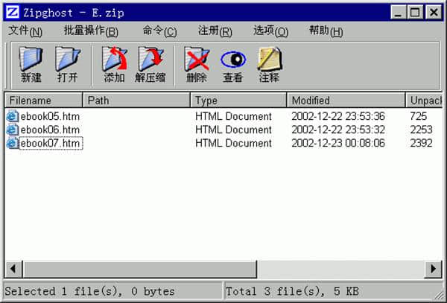Image resolution: width=447 pixels, height=303 pixels.
Task: Click status text Total 3 file(s), 5 KB
Action: [292, 291]
